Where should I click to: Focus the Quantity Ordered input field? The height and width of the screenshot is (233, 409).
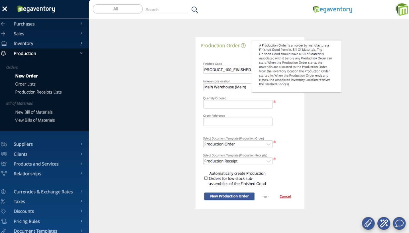tap(238, 104)
